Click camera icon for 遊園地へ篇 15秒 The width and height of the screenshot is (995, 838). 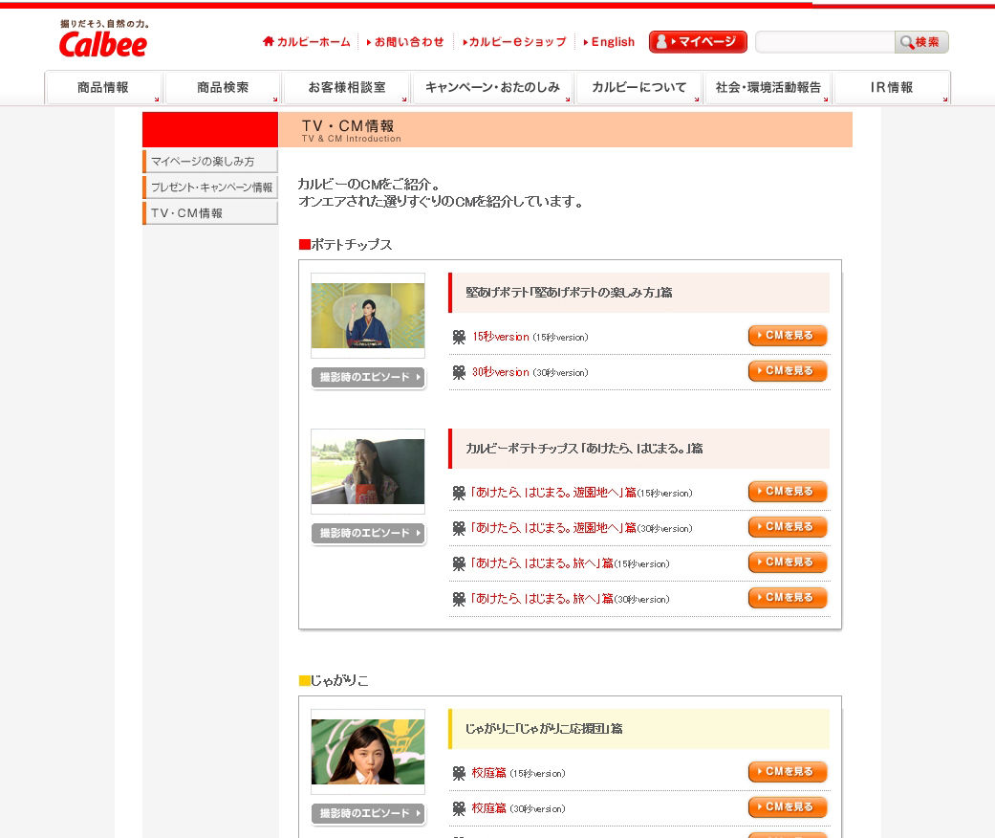(x=459, y=493)
